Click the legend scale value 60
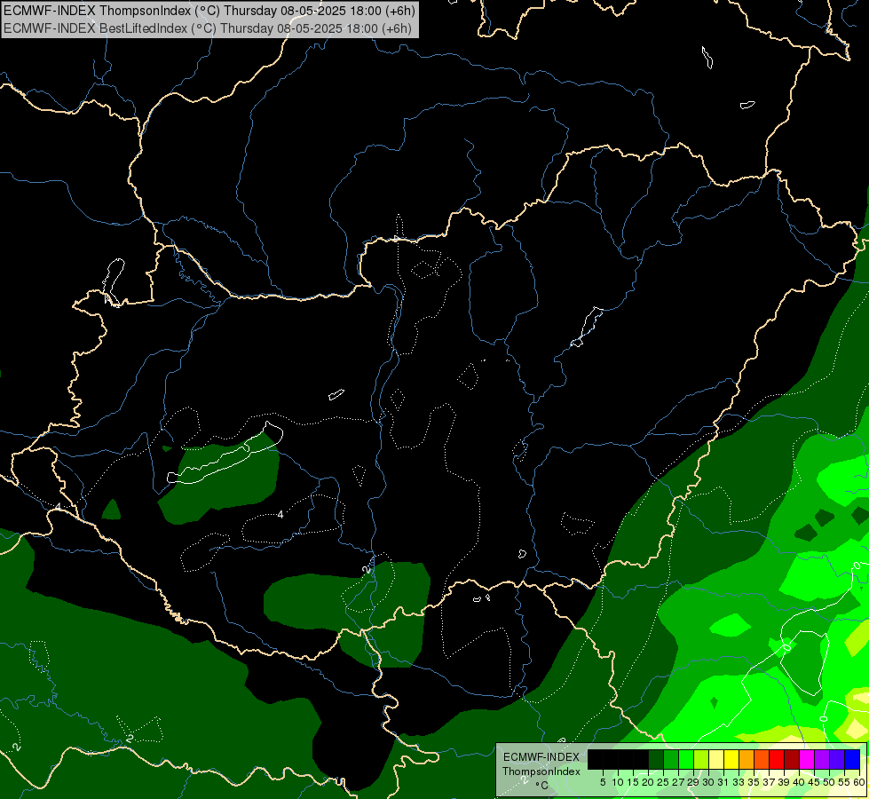The image size is (869, 799). point(859,782)
